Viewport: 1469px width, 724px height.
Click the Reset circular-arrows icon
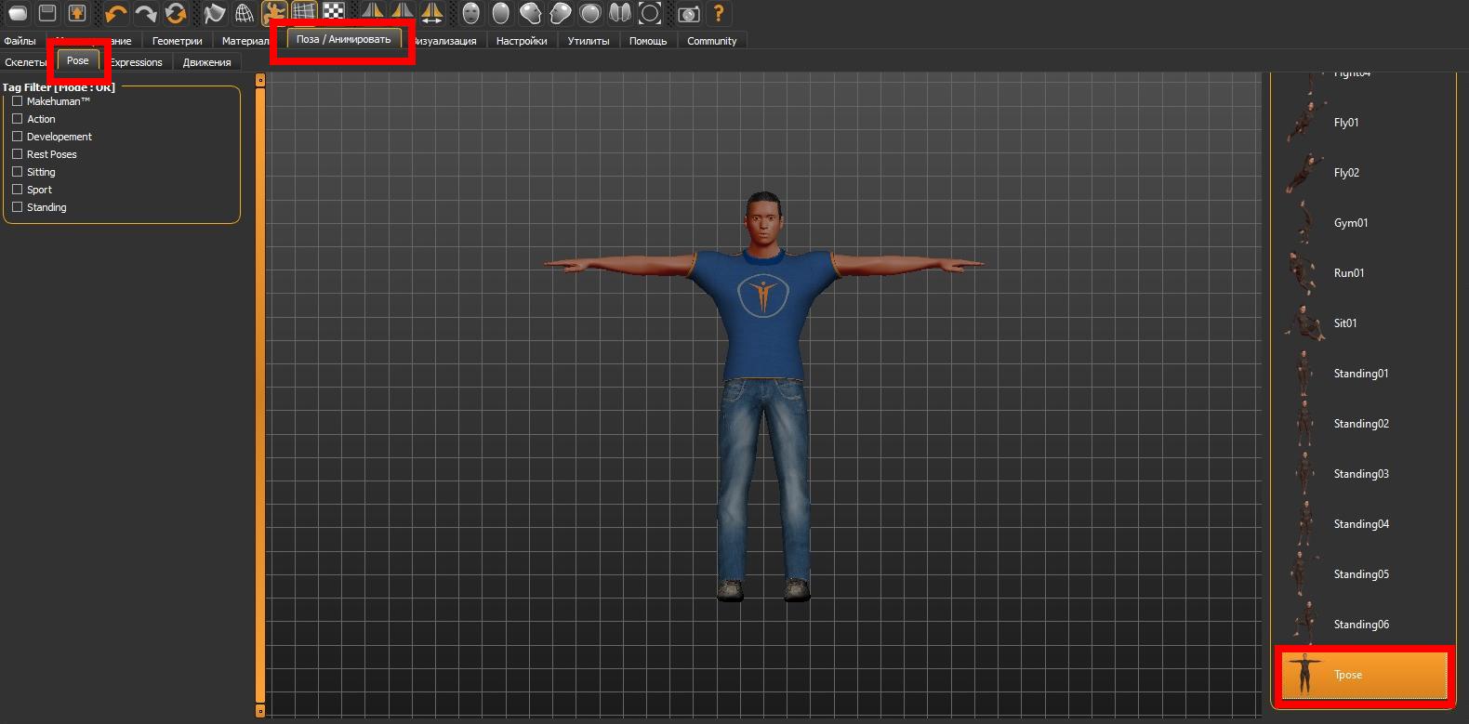tap(176, 14)
